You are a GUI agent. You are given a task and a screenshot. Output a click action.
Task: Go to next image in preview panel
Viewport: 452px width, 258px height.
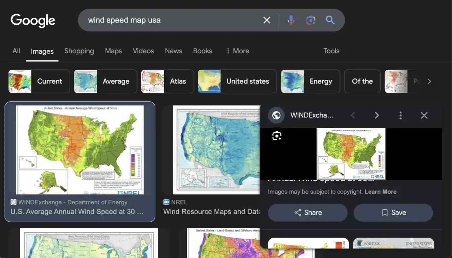[377, 115]
